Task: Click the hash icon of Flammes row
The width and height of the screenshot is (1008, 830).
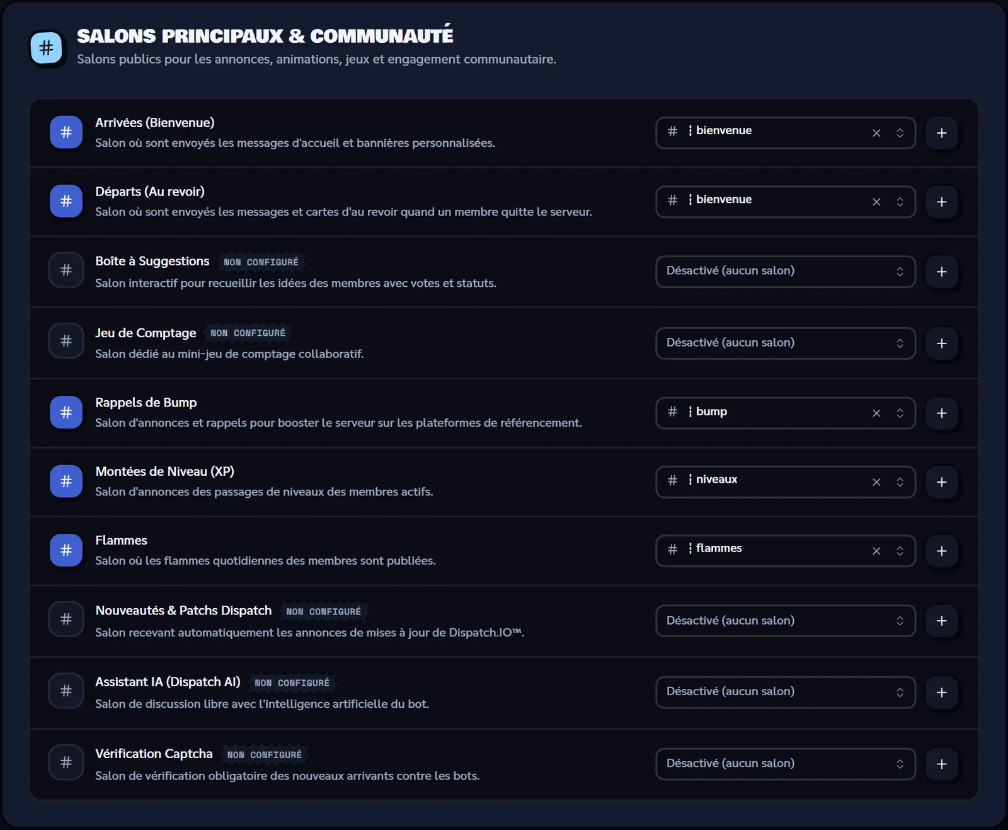Action: click(66, 550)
